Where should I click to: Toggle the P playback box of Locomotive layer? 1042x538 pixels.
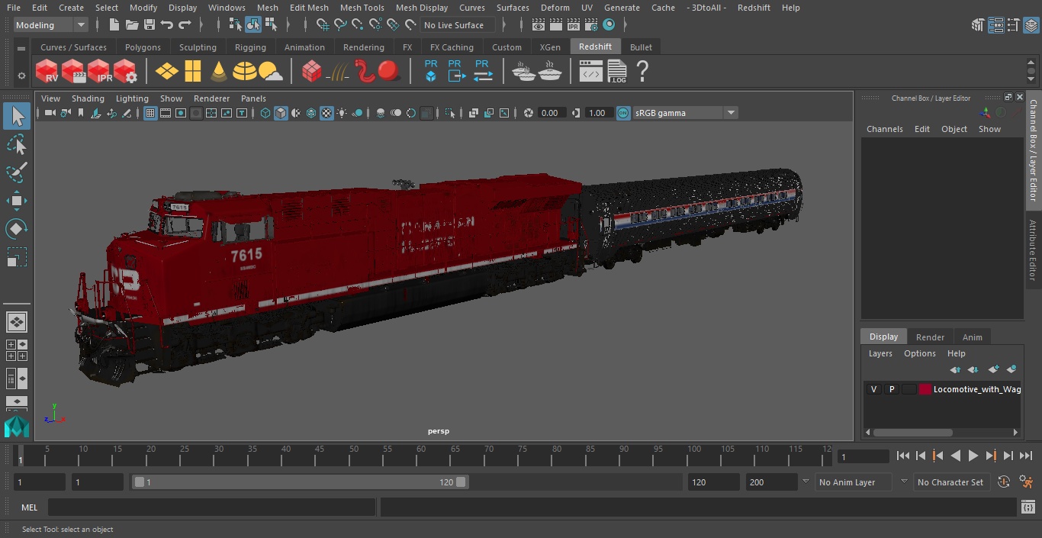[x=891, y=389]
